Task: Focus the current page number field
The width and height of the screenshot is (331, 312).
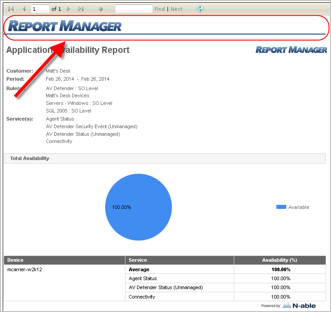Action: (40, 9)
